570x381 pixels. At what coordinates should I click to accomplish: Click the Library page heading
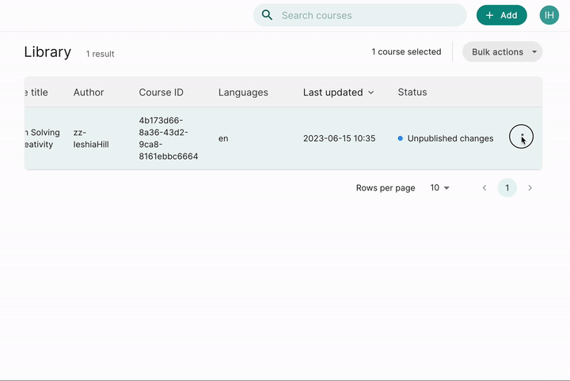click(x=47, y=52)
